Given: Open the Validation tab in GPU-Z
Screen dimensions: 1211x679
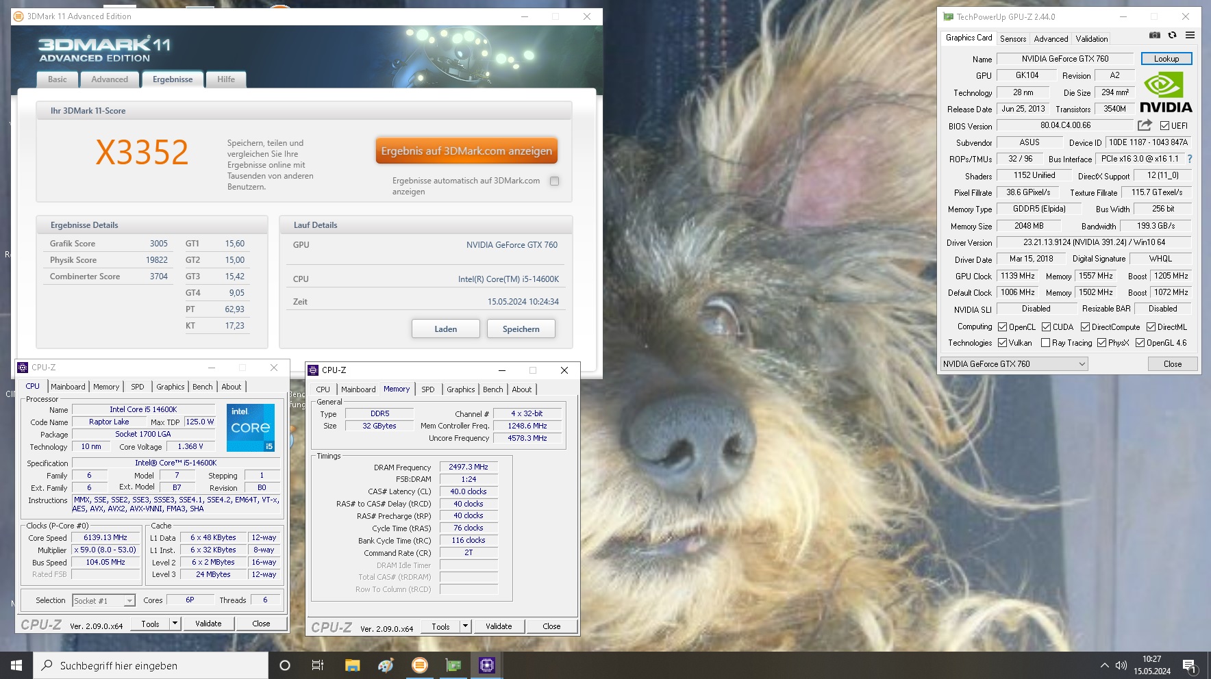Looking at the screenshot, I should click(x=1091, y=39).
